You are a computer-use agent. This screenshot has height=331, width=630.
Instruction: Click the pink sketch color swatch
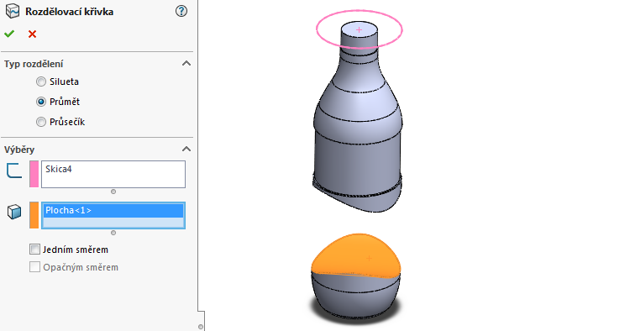click(34, 174)
